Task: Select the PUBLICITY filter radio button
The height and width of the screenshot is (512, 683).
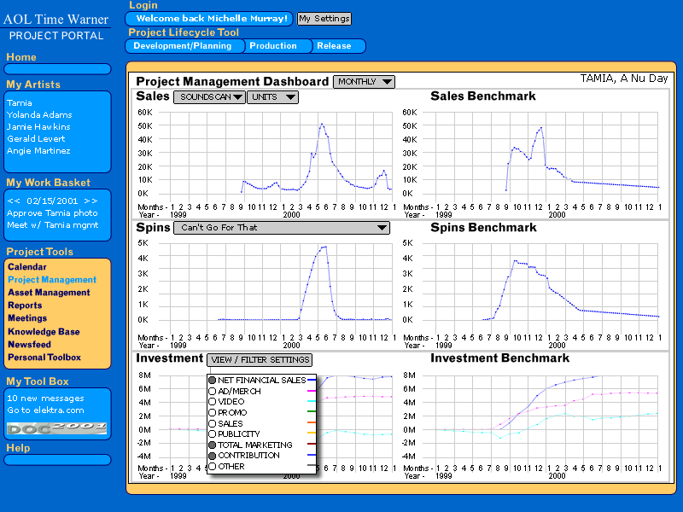Action: [x=213, y=434]
